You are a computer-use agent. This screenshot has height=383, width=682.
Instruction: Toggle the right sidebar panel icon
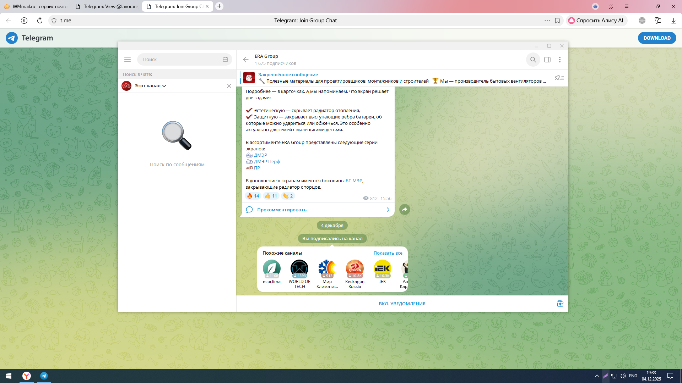pyautogui.click(x=547, y=60)
